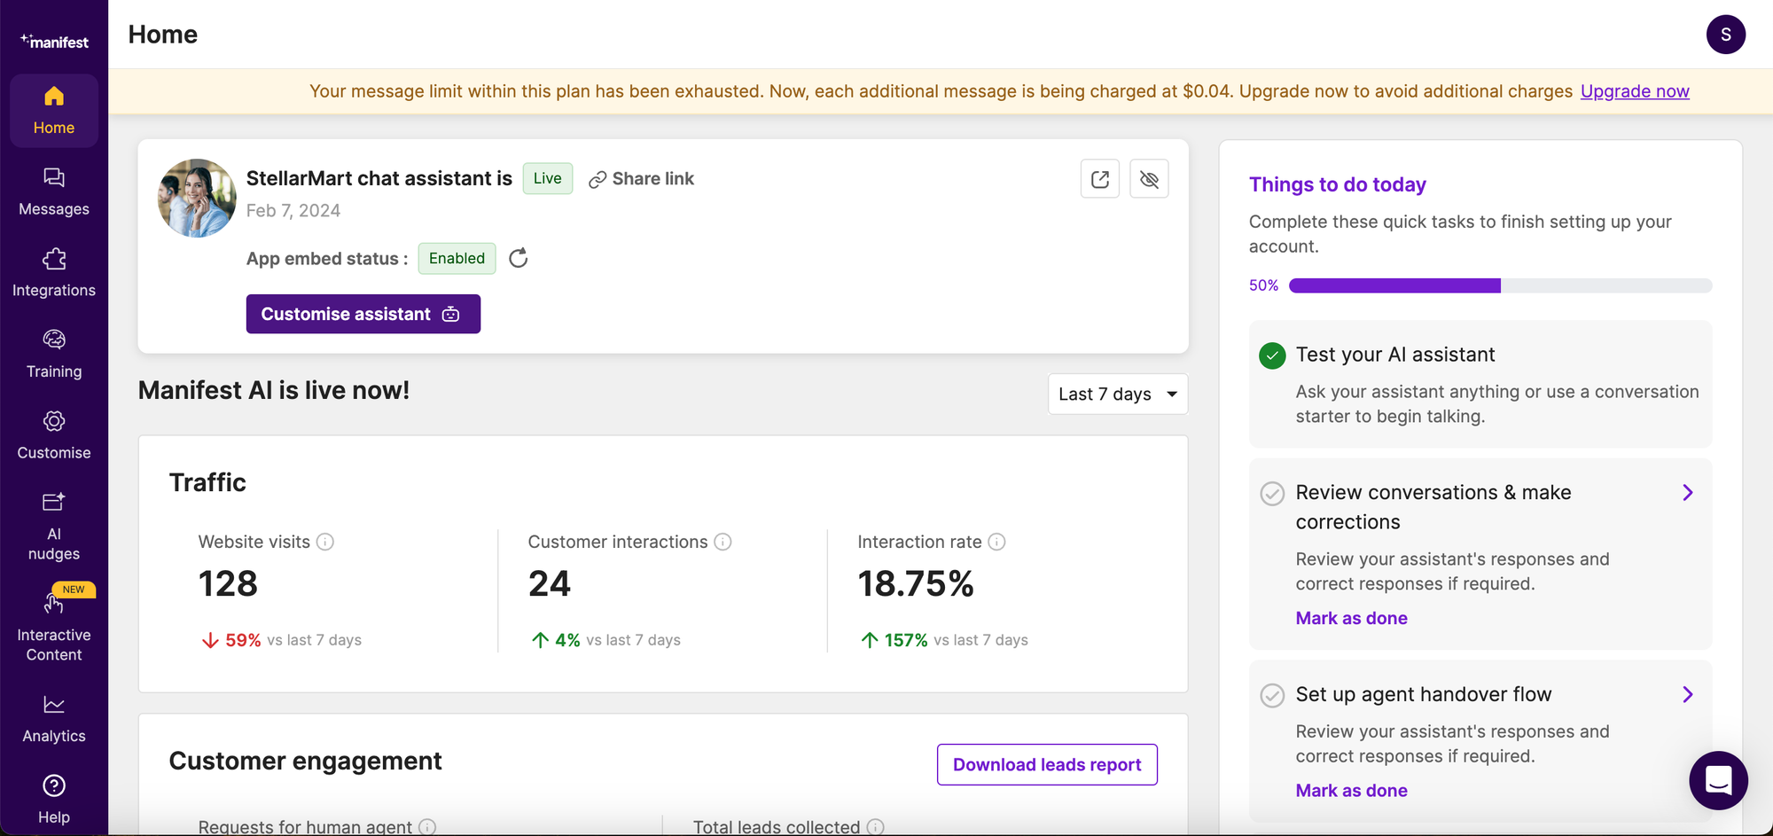Navigate to Training section
The height and width of the screenshot is (836, 1773).
tap(54, 354)
